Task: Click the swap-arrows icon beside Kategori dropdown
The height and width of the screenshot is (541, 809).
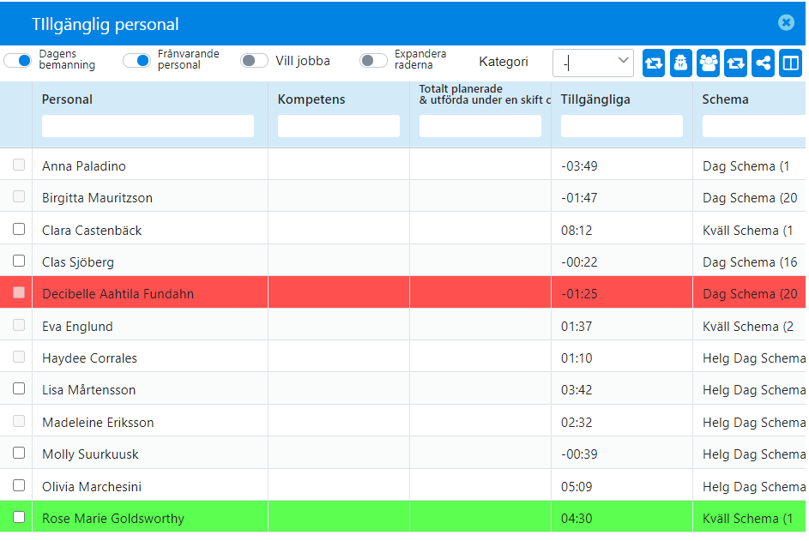Action: click(x=653, y=63)
